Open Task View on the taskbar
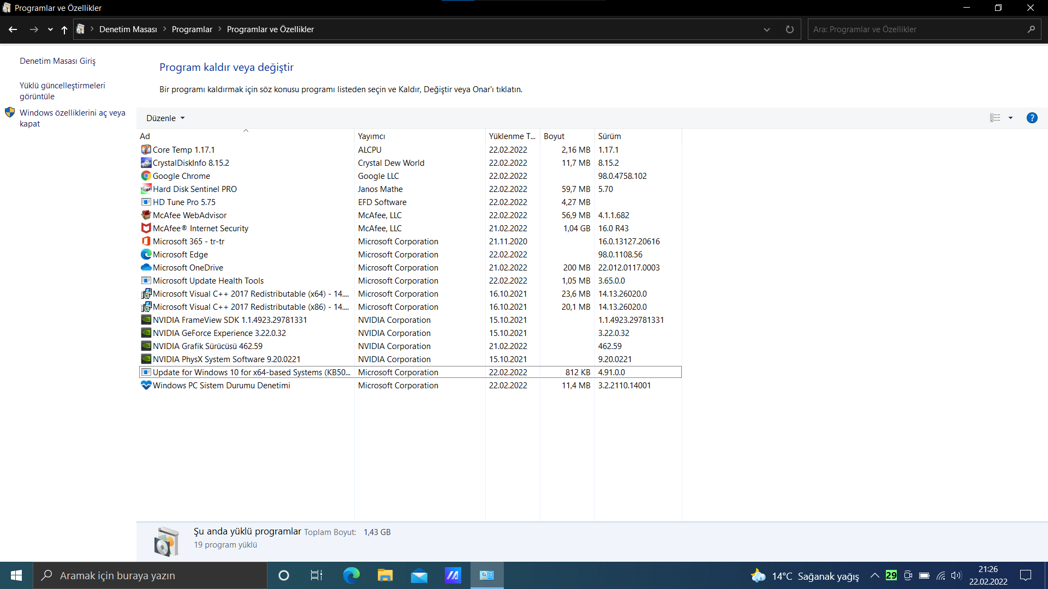 317,575
